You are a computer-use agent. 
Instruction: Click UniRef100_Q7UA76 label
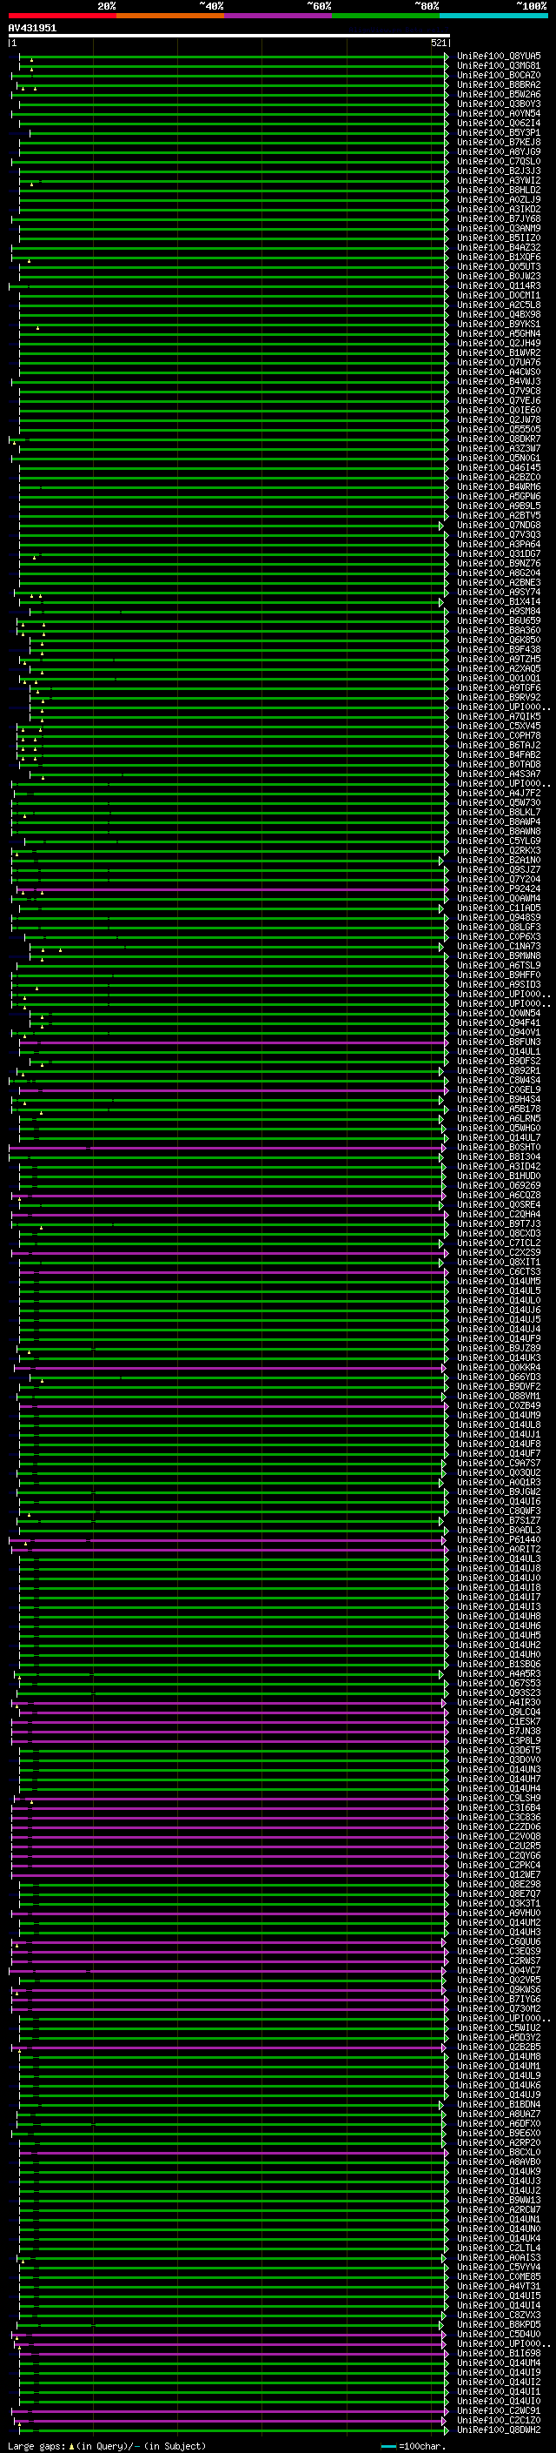(499, 362)
